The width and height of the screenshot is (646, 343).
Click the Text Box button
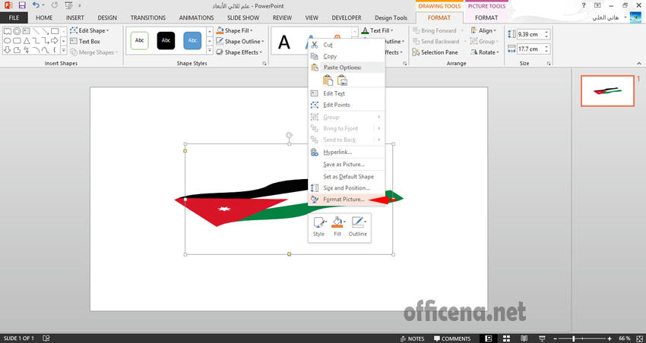pyautogui.click(x=85, y=41)
